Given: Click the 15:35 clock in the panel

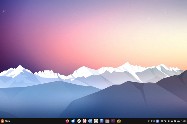Looking at the screenshot, I should pos(184,121).
